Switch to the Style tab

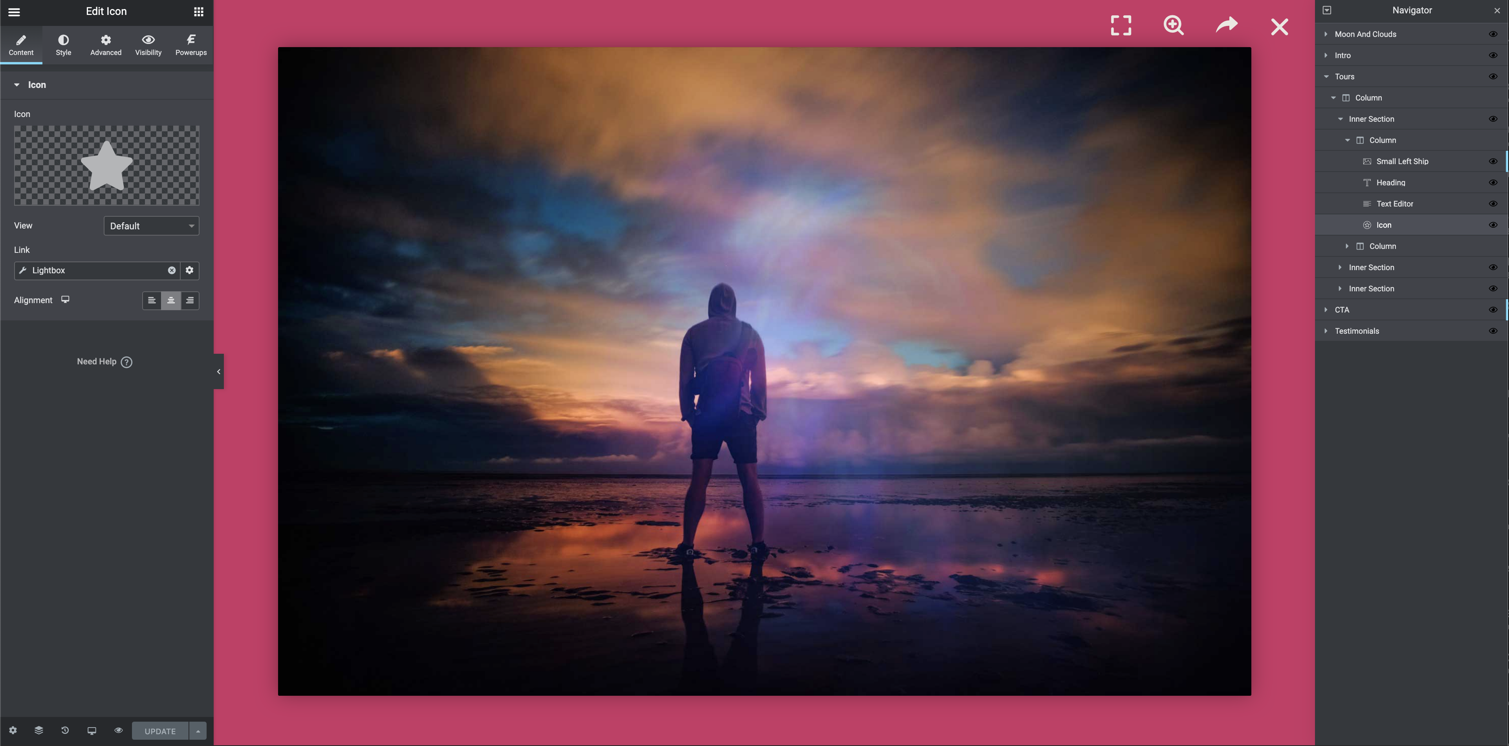[x=63, y=44]
